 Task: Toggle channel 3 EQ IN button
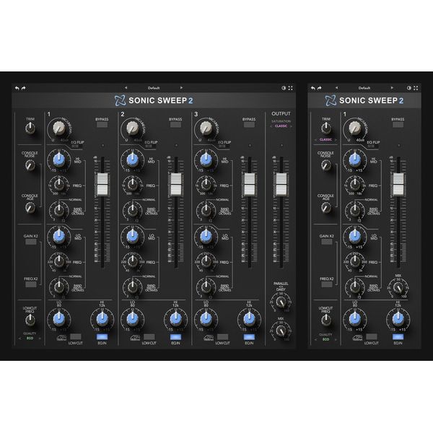249,337
